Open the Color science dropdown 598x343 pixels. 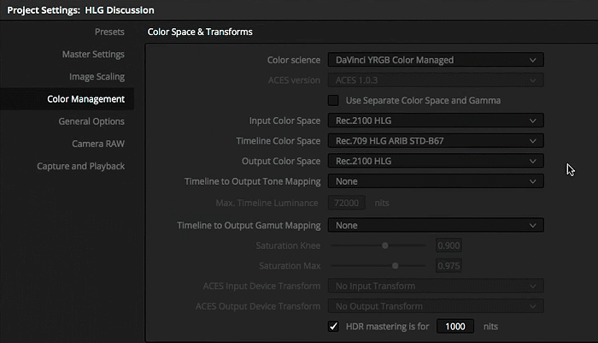pos(436,60)
